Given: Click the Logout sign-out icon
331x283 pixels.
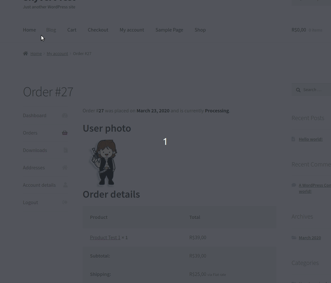Looking at the screenshot, I should tap(65, 202).
